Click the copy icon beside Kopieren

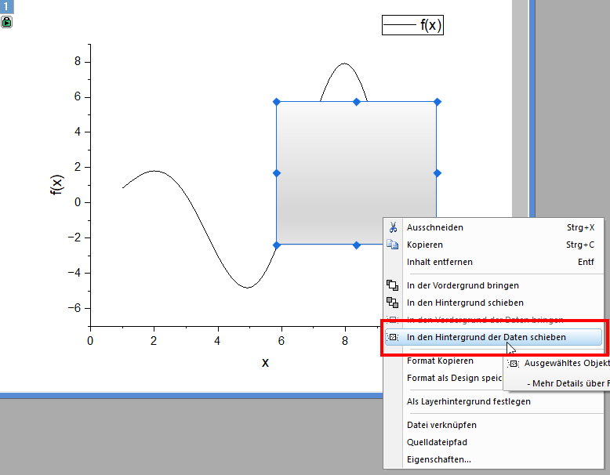393,245
